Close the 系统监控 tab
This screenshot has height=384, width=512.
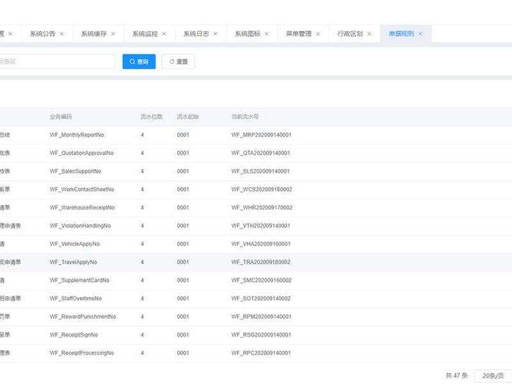164,34
